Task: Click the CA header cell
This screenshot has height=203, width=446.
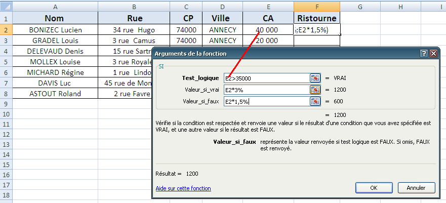Action: 268,18
